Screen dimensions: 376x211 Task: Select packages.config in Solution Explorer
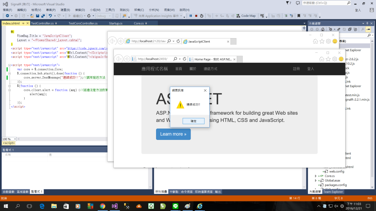point(336,185)
